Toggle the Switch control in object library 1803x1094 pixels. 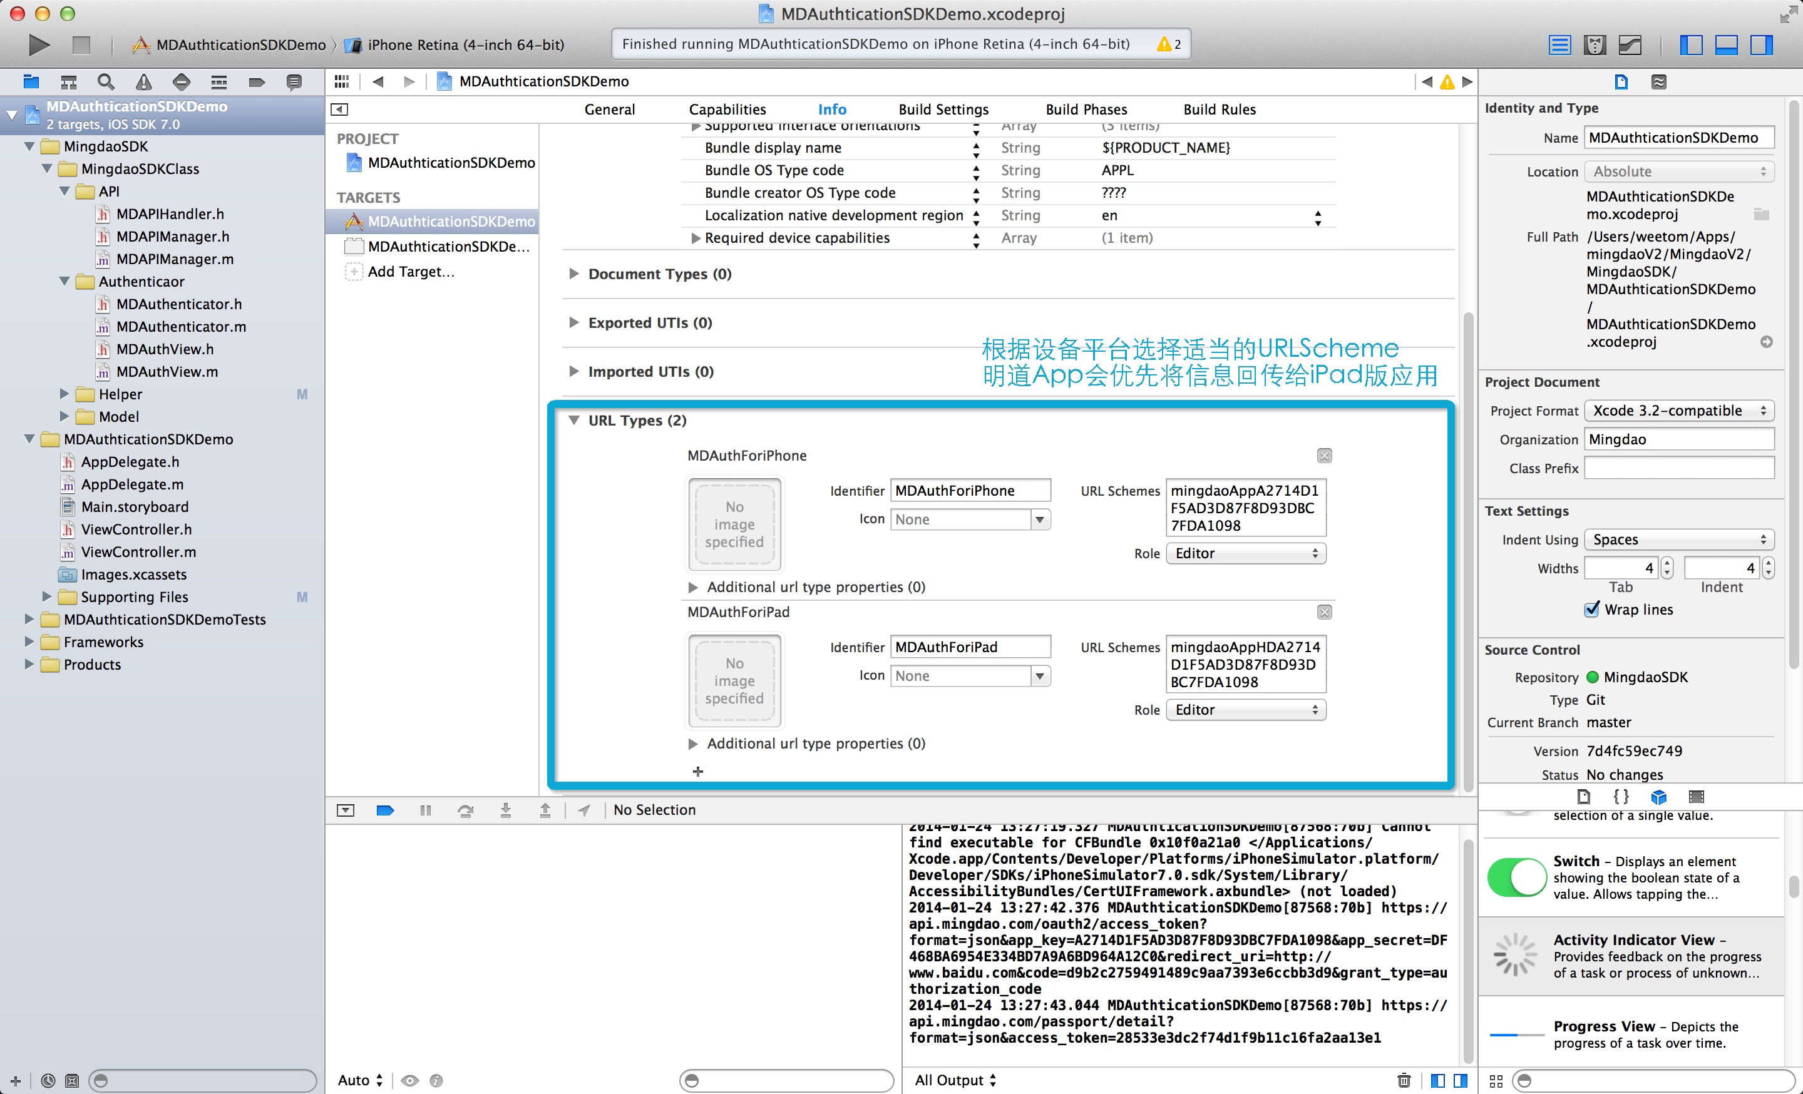point(1516,877)
